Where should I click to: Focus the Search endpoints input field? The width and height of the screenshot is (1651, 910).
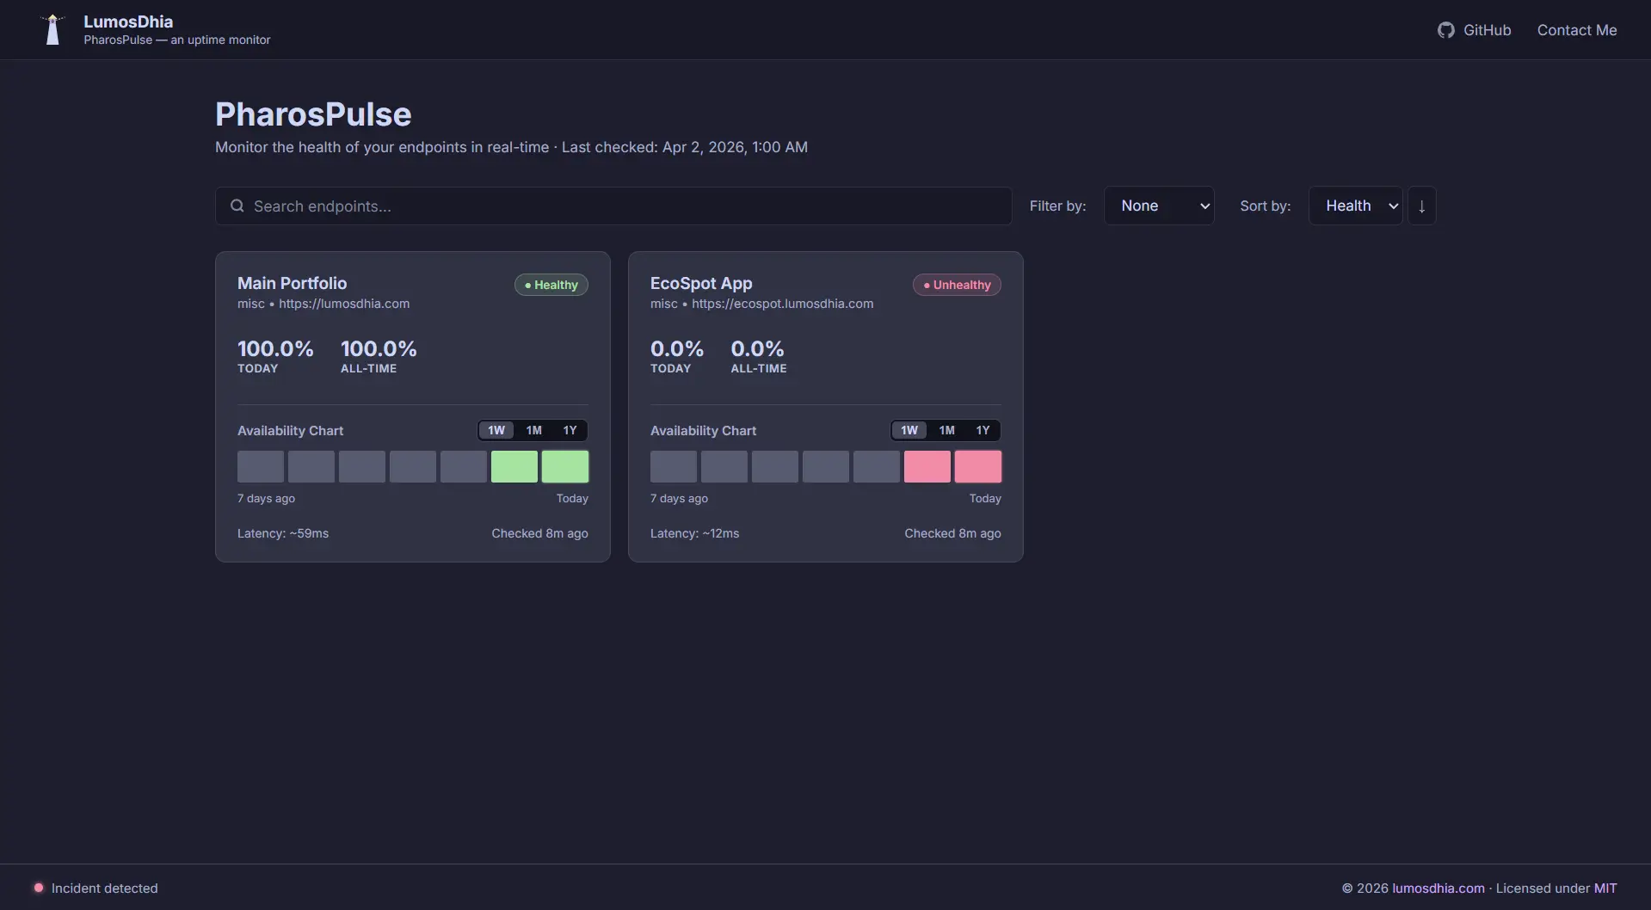pos(628,206)
